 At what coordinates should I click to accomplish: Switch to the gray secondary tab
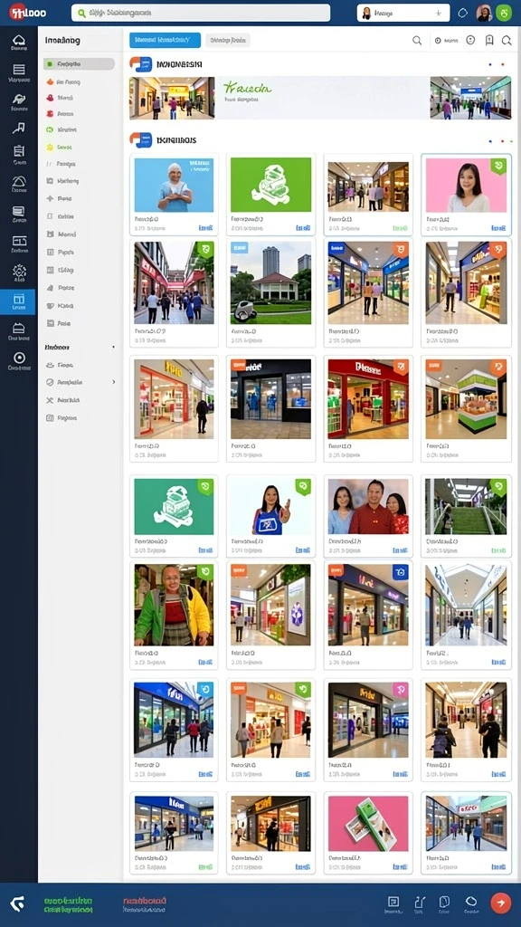pyautogui.click(x=228, y=40)
